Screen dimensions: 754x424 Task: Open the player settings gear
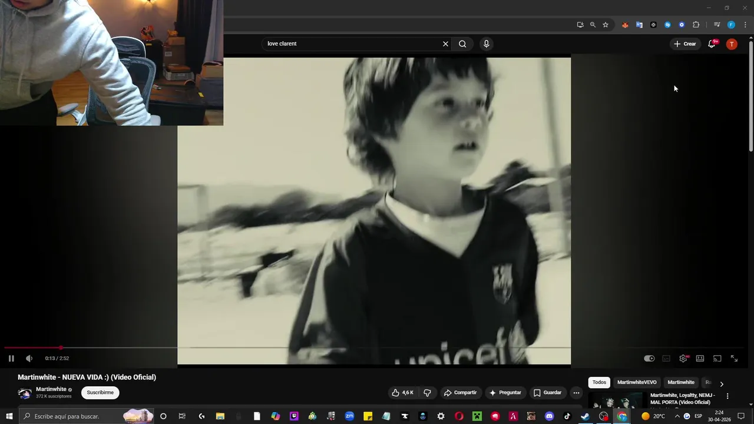coord(683,358)
